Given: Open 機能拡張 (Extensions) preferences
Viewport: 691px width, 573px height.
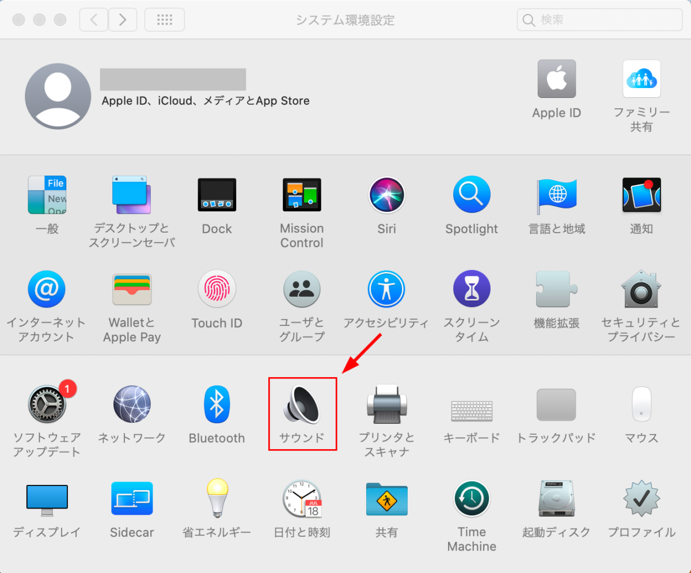Looking at the screenshot, I should coord(557,289).
